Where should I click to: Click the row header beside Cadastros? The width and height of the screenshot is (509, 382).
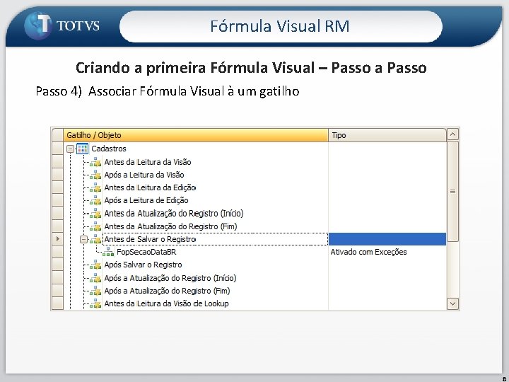point(58,149)
